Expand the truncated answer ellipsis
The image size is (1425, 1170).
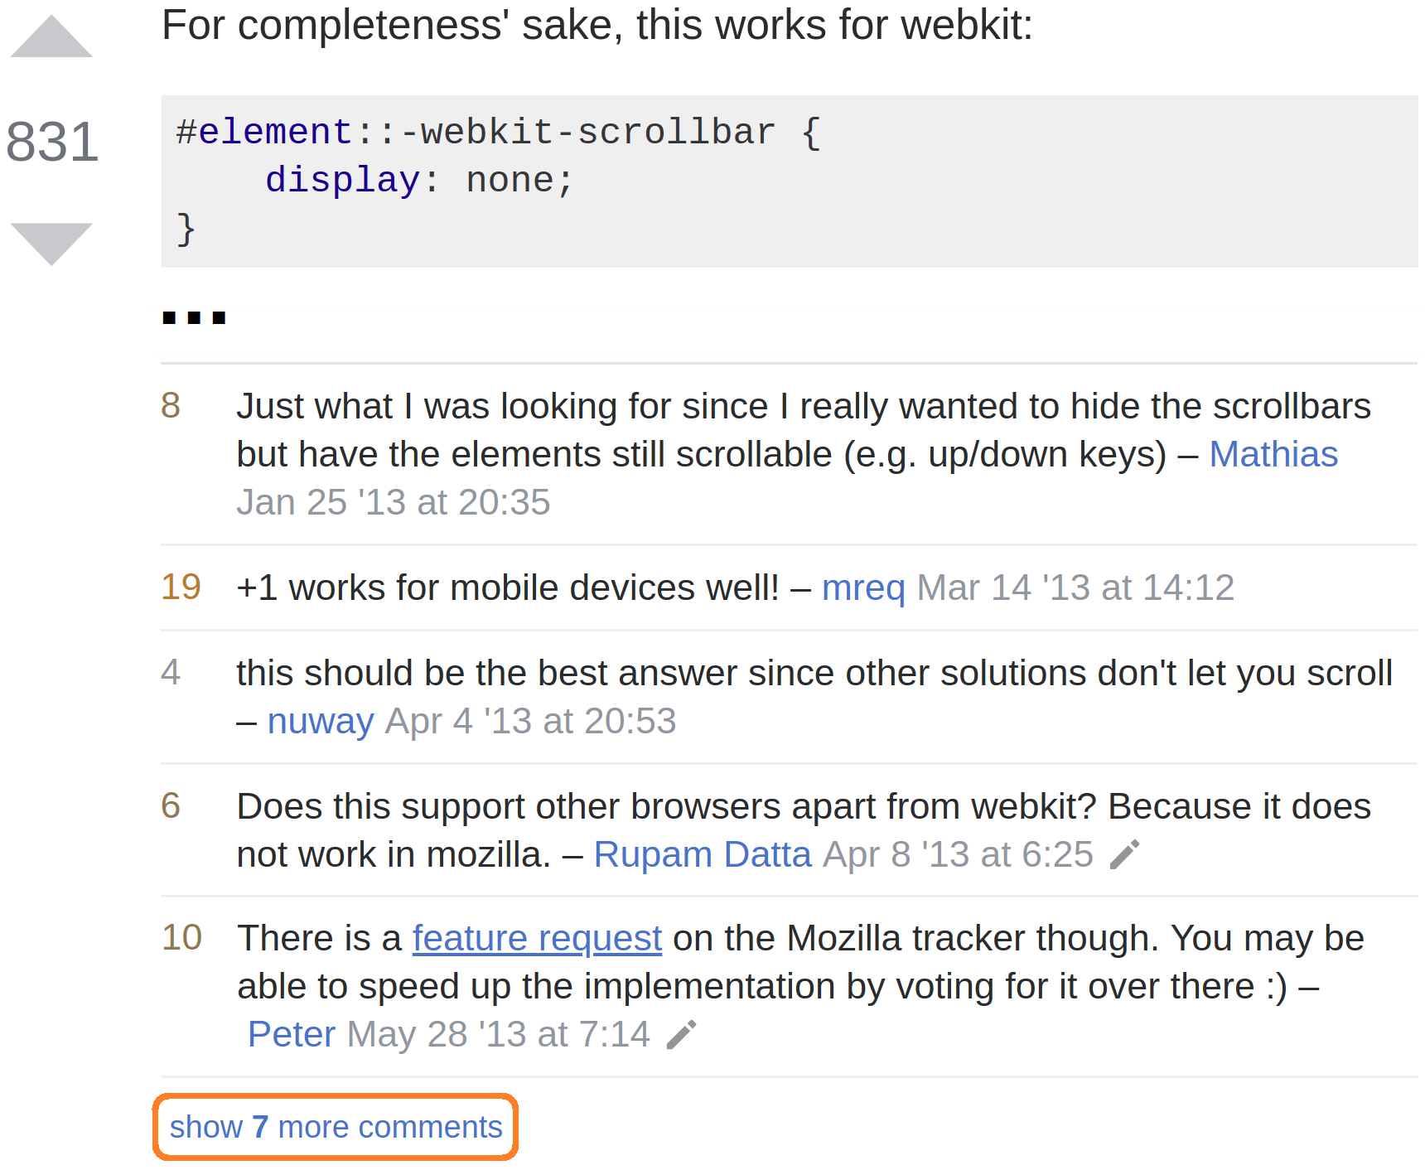(194, 317)
